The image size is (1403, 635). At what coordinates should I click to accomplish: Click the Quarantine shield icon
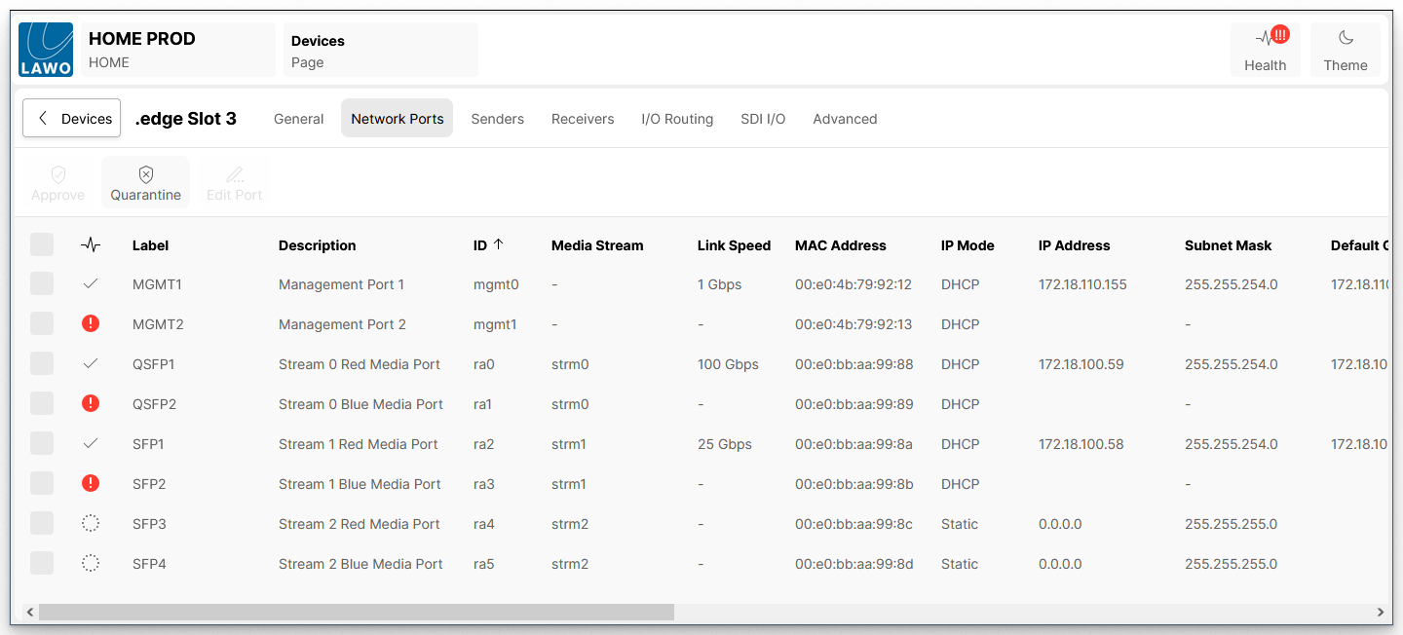click(145, 175)
